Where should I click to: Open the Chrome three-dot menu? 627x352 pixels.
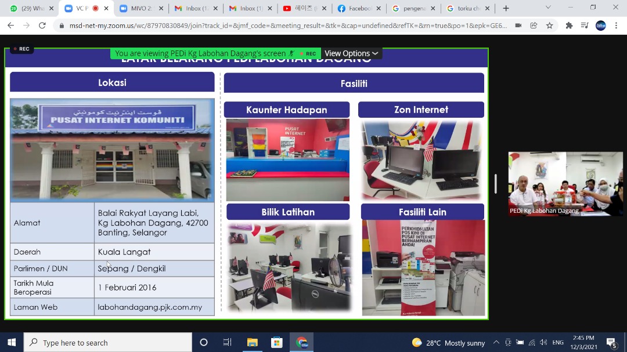(x=617, y=26)
